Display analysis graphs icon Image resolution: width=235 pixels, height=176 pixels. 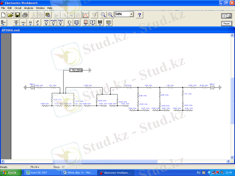pos(85,15)
